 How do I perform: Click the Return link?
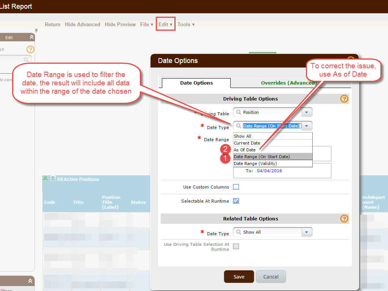(52, 24)
